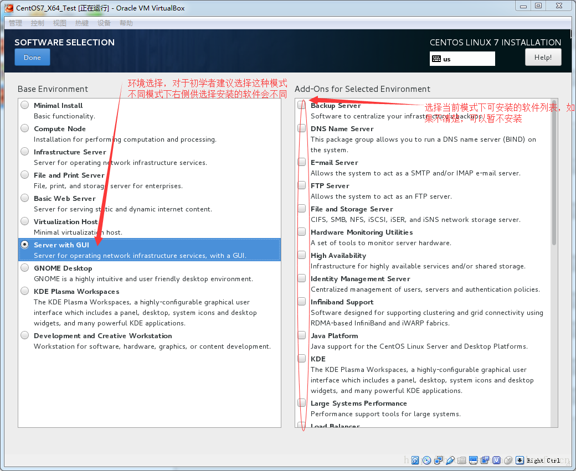Enable the FTP Server add-on
The width and height of the screenshot is (576, 471).
click(302, 185)
